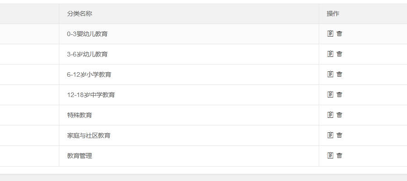407x181 pixels.
Task: Click the 分类名称 column header
Action: click(79, 14)
